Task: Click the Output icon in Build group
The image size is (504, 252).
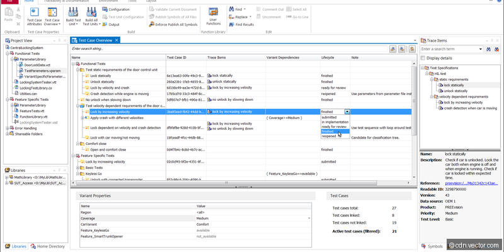Action: [x=104, y=25]
